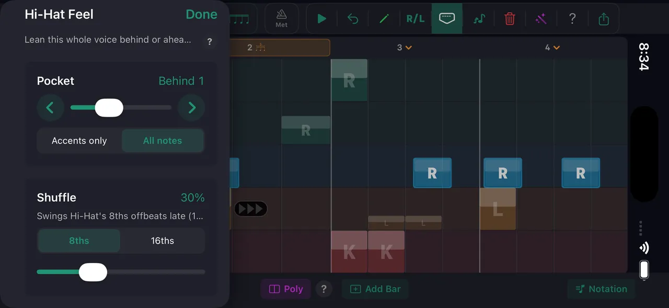Shift Pocket later with right arrow
The height and width of the screenshot is (308, 669).
[x=191, y=108]
